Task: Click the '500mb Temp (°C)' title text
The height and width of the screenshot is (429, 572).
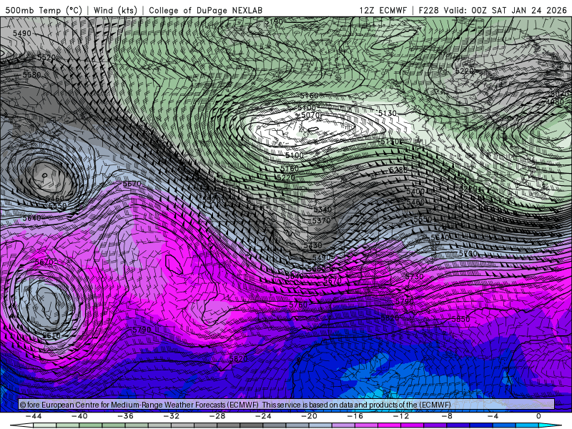Action: pos(44,10)
